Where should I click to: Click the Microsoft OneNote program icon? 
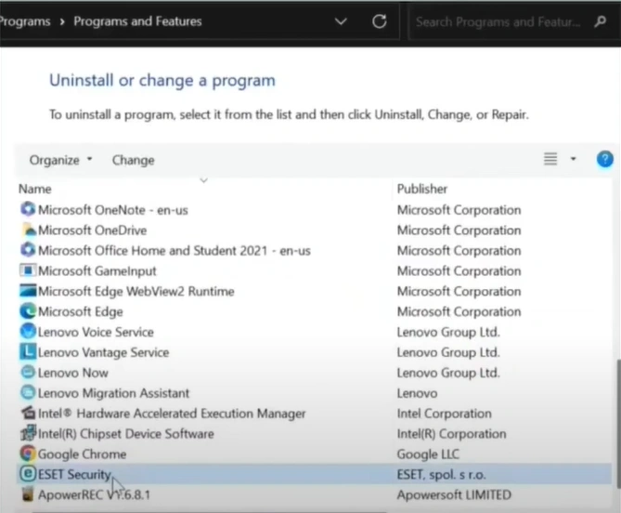click(x=28, y=209)
